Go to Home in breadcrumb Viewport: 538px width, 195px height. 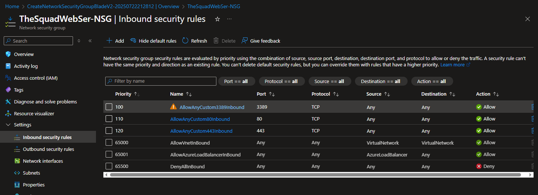click(x=12, y=6)
